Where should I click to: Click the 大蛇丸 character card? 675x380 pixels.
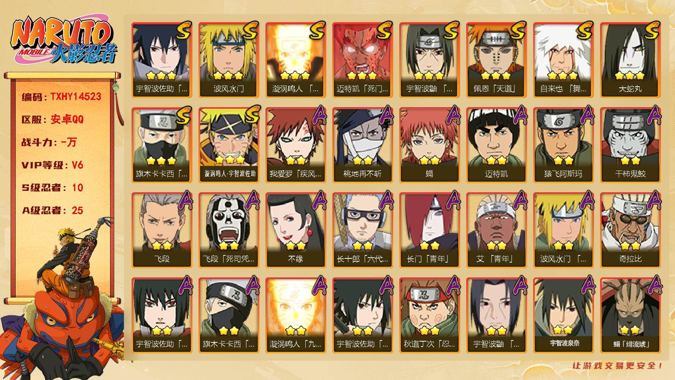tap(630, 60)
